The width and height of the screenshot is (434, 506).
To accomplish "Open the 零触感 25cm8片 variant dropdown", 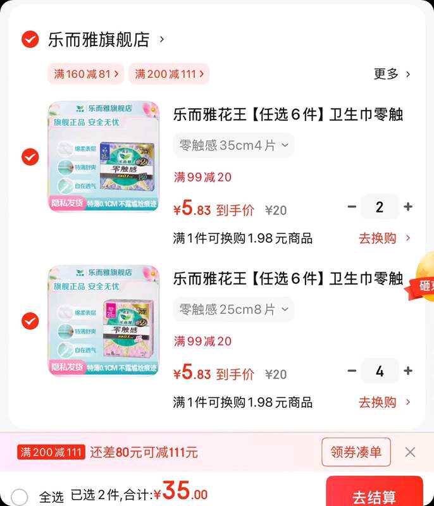I will pyautogui.click(x=233, y=309).
